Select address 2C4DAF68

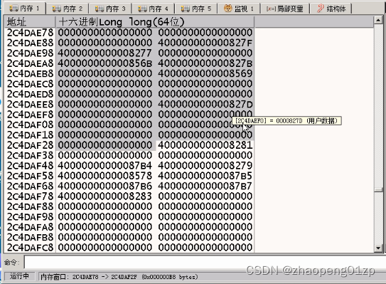[30, 186]
